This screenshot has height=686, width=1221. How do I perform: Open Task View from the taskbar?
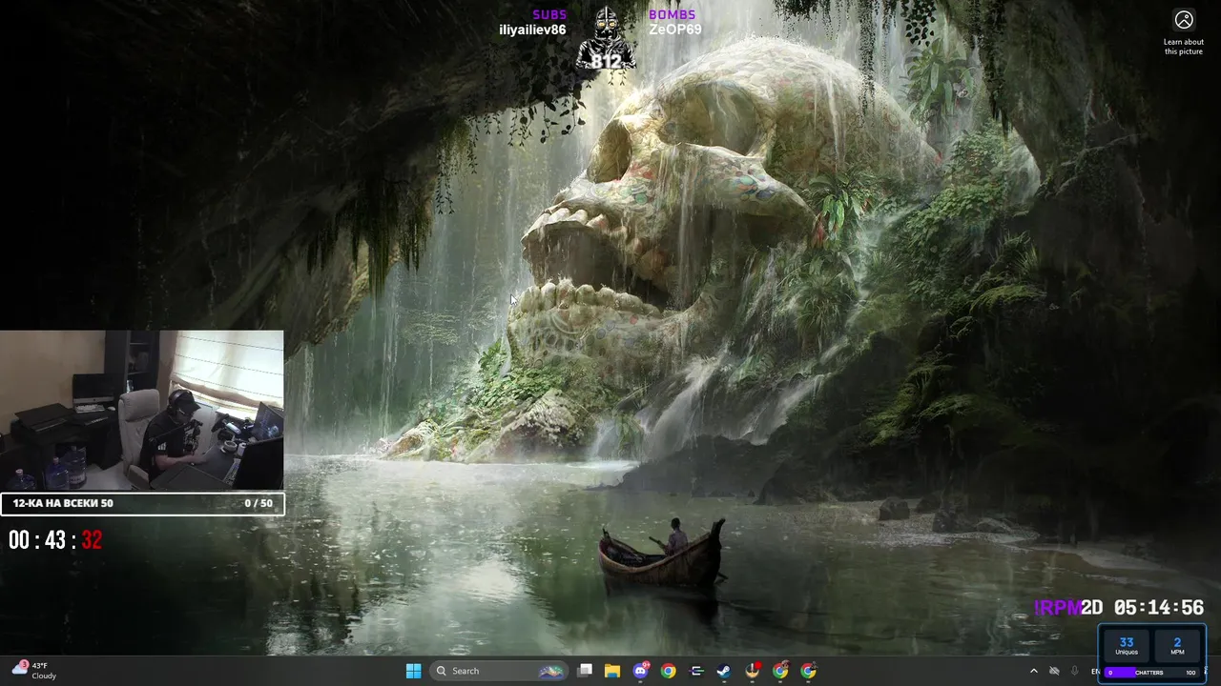coord(585,671)
